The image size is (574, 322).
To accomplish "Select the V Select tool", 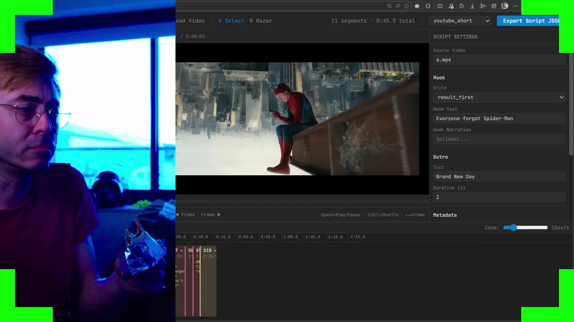I will coord(231,21).
